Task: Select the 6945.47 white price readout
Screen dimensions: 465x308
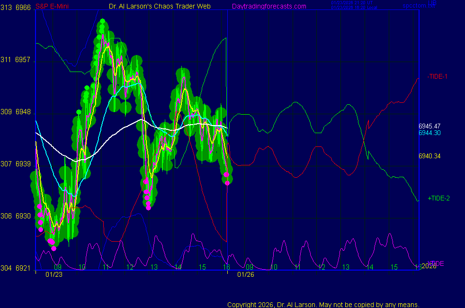Action: pos(429,126)
